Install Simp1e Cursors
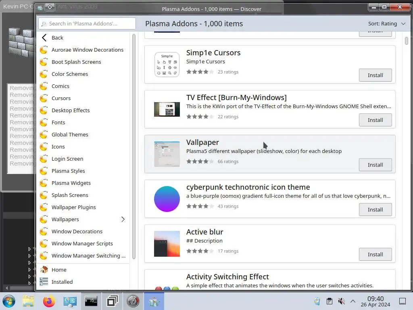The image size is (413, 310). [375, 75]
